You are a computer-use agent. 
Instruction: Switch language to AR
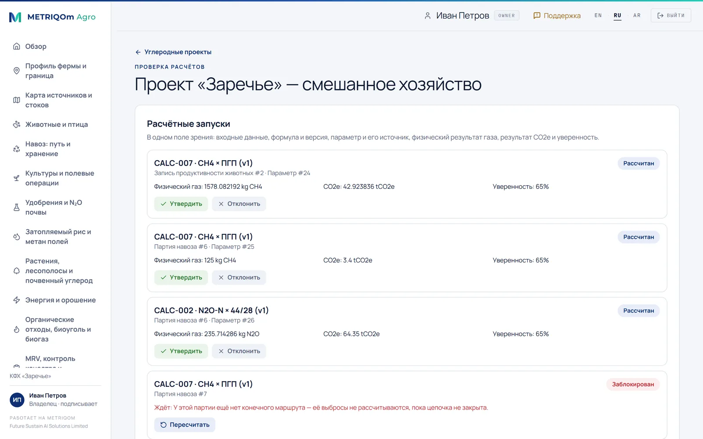coord(637,15)
